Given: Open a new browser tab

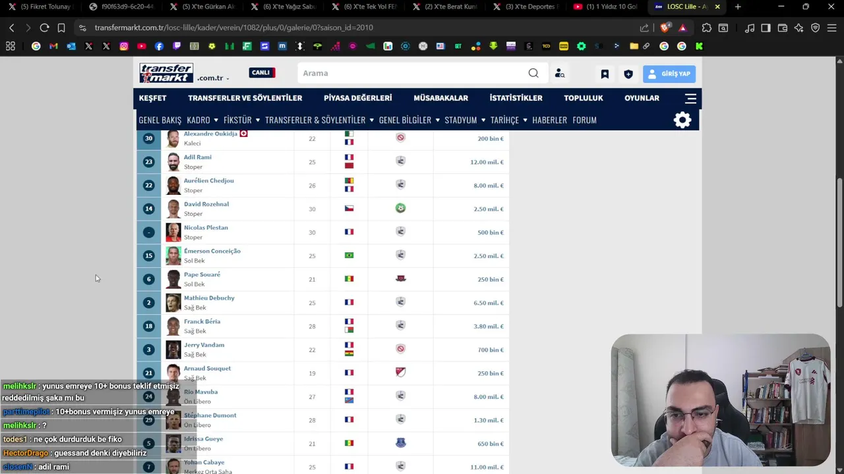Looking at the screenshot, I should 738,7.
